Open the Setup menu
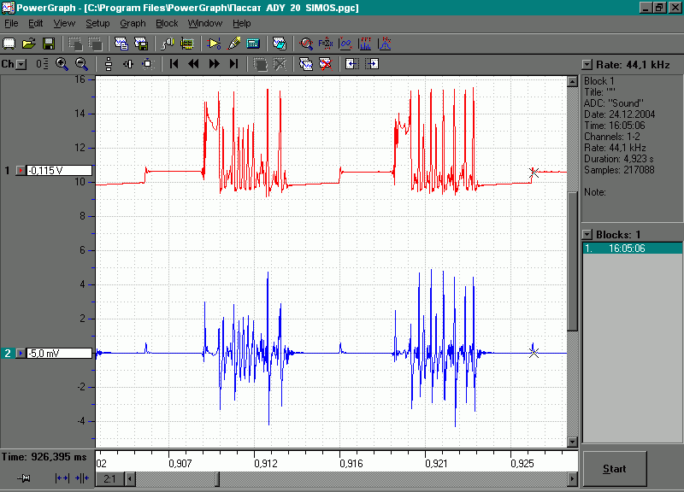Viewport: 684px width, 492px height. click(x=97, y=24)
